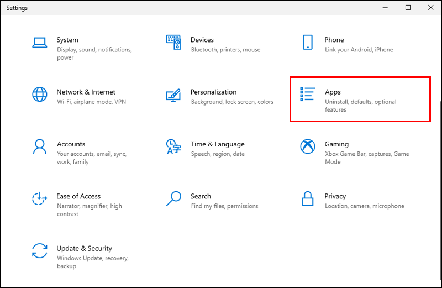The height and width of the screenshot is (288, 442).
Task: Open the System settings label
Action: coord(67,40)
